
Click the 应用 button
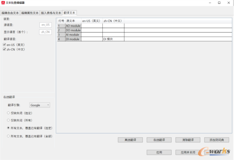[159, 152]
